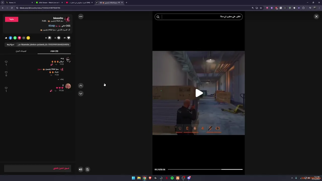Open the browser extensions puzzle icon
Image resolution: width=322 pixels, height=181 pixels.
(303, 8)
